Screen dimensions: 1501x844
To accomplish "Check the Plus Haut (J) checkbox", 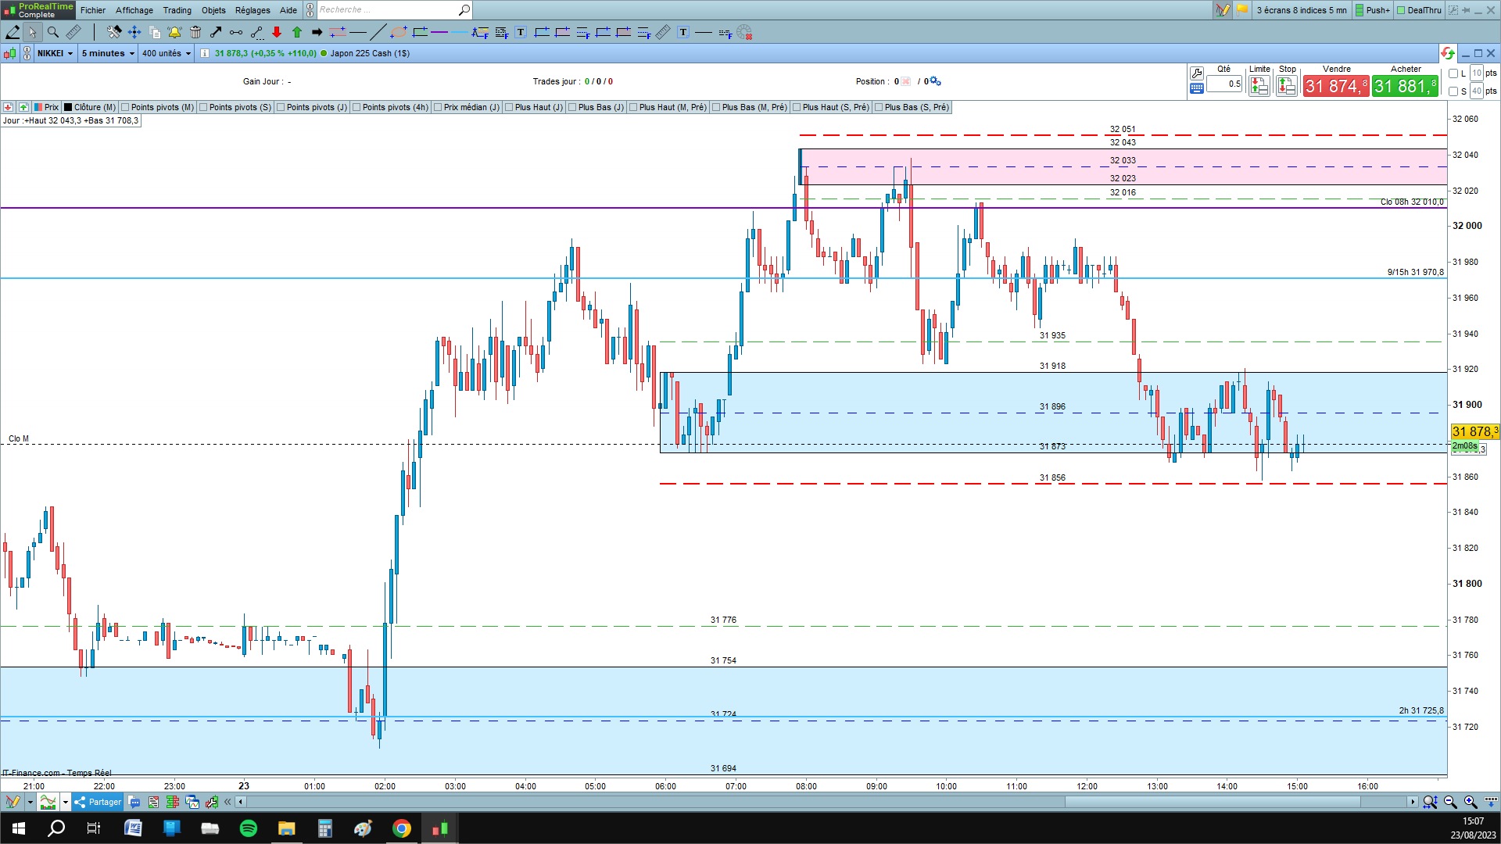I will coord(509,107).
